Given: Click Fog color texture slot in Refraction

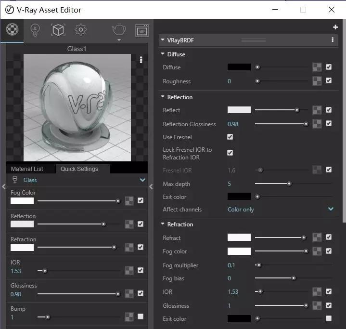Looking at the screenshot, I should click(317, 251).
